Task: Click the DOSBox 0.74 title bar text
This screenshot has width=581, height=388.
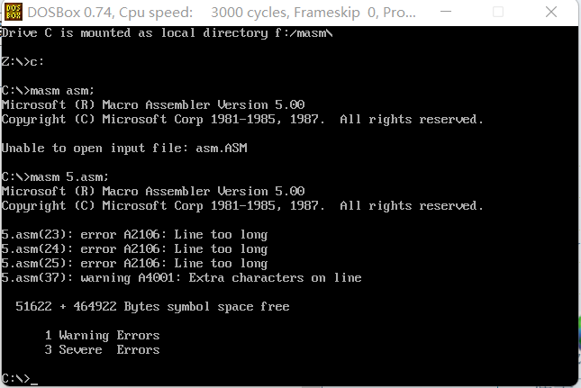Action: coord(222,13)
